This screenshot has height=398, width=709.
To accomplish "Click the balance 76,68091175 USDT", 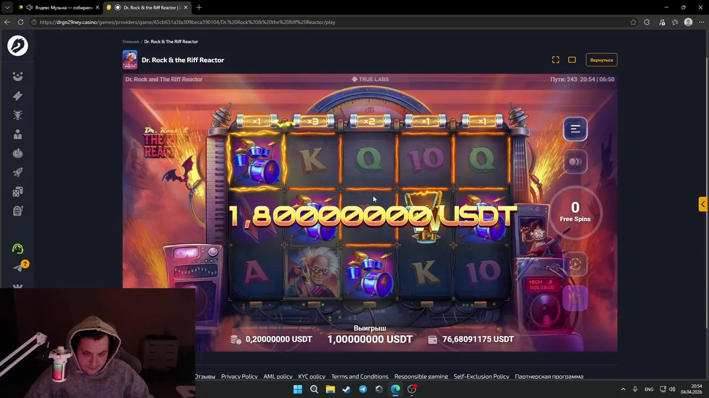I will pyautogui.click(x=478, y=339).
